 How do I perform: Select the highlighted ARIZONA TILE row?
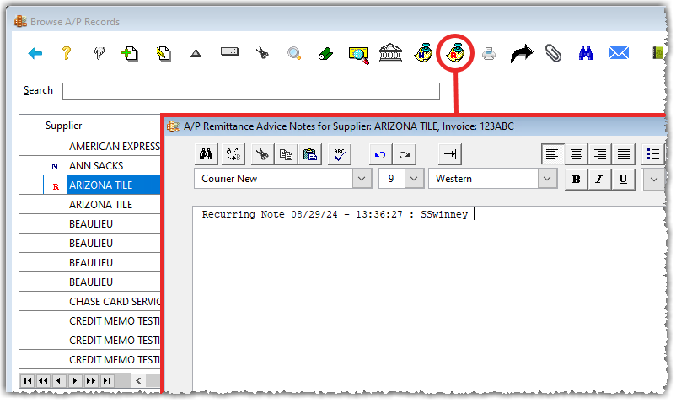[89, 185]
